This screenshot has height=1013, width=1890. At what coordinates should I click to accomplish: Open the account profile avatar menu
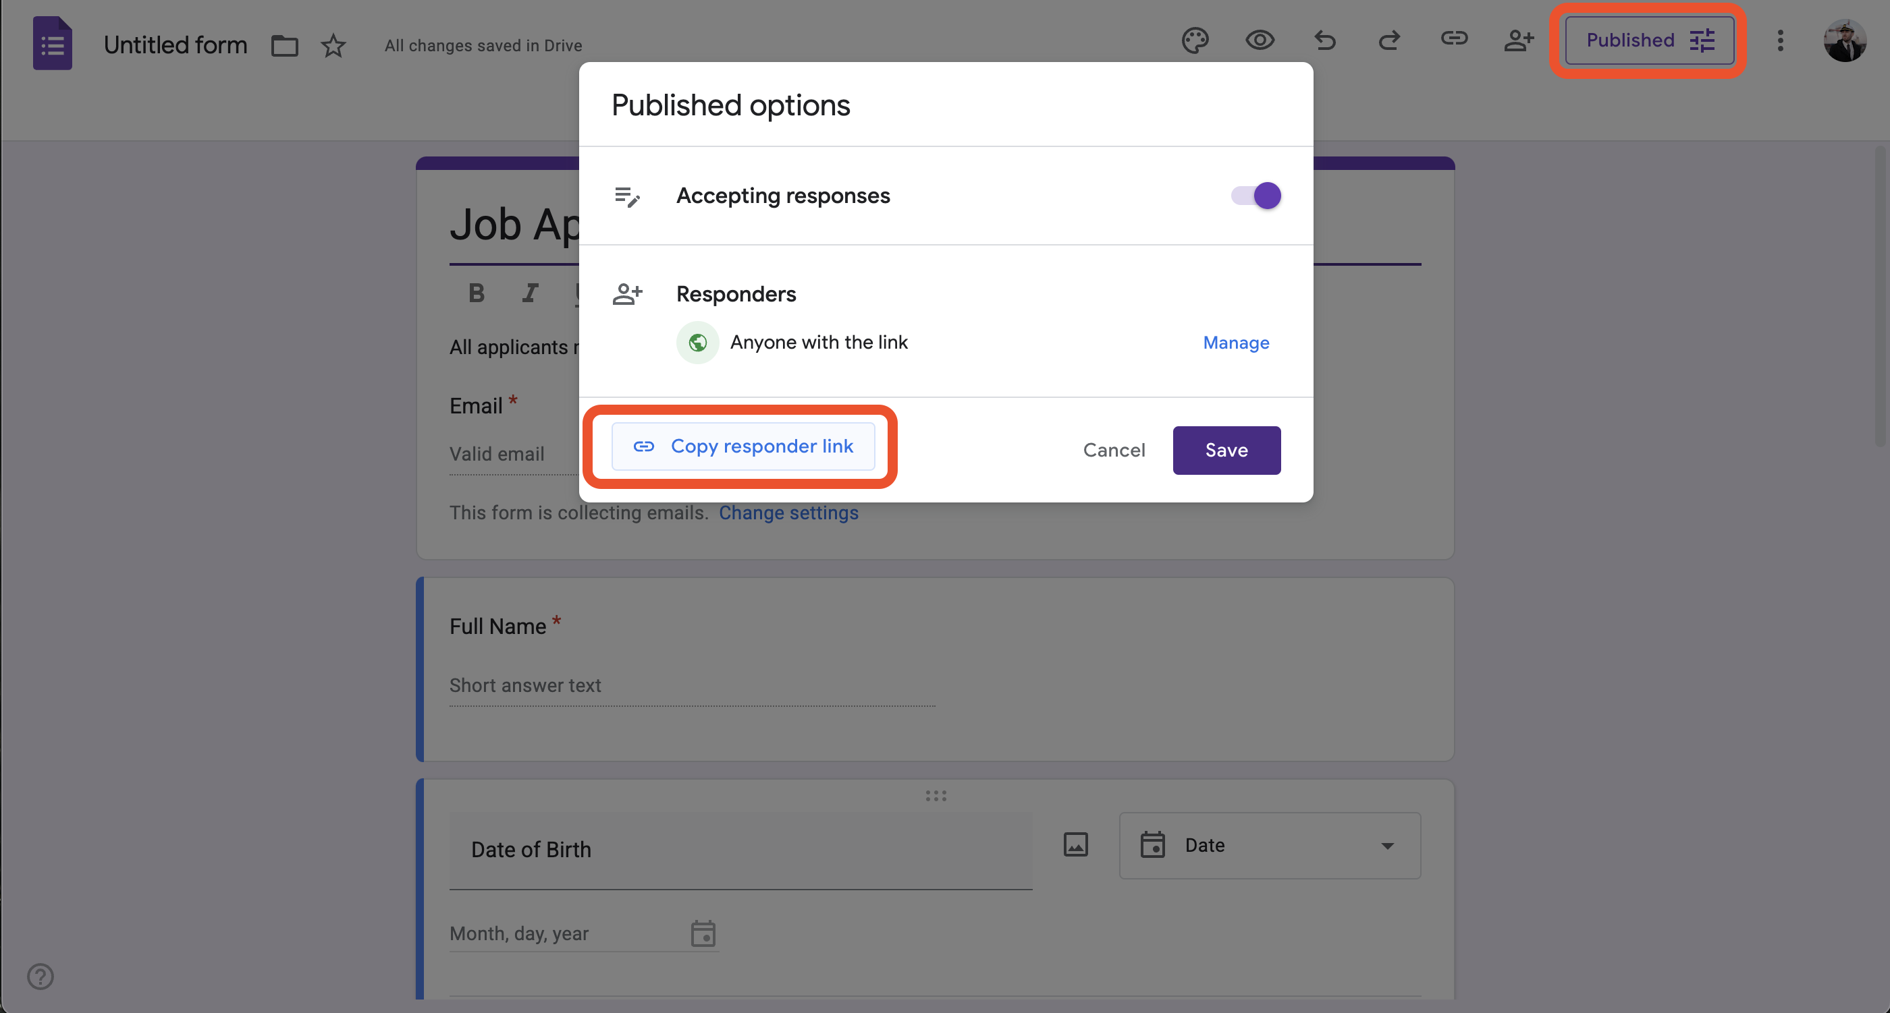click(1846, 41)
